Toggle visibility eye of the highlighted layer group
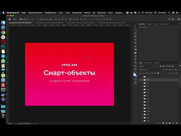This screenshot has width=181, height=136. pos(140,80)
